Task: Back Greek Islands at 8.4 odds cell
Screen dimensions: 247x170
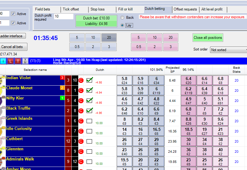Action: point(156,121)
